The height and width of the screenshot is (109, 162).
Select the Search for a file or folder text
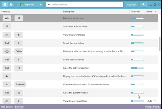tap(75, 27)
